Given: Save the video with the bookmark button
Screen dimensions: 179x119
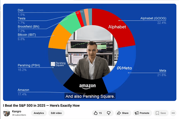Looking at the screenshot, I should (161, 113).
